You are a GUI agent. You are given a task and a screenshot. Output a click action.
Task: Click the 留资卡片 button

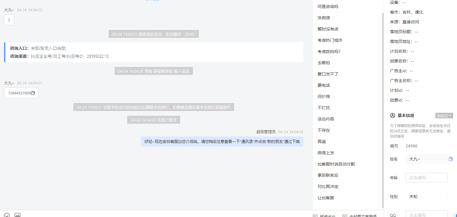point(324,216)
